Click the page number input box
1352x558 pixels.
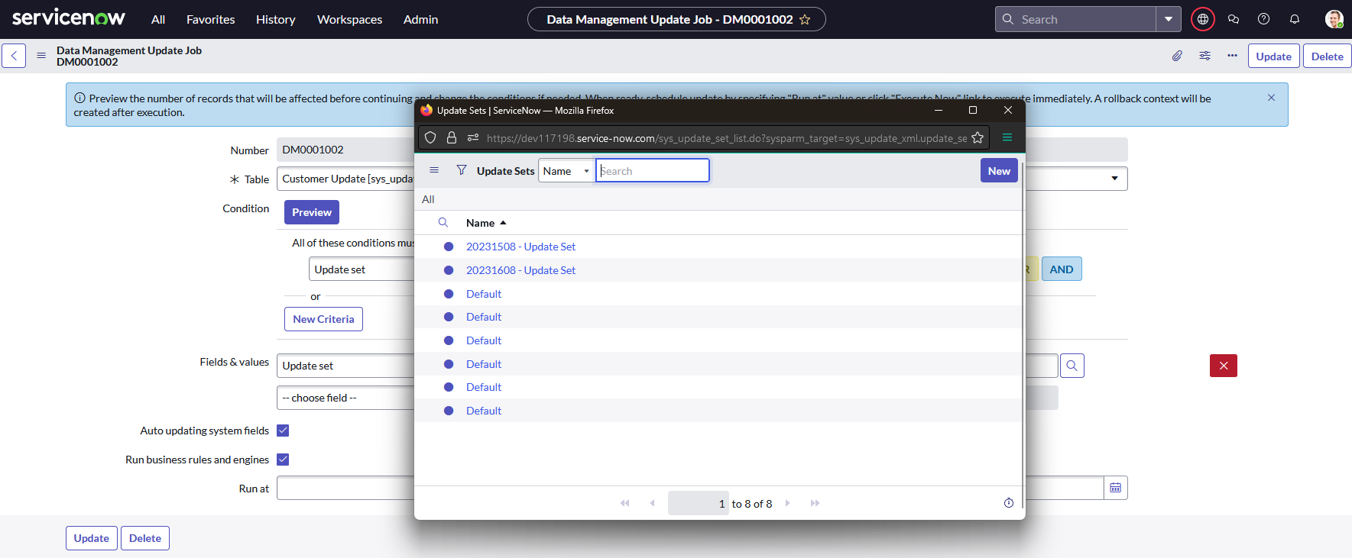point(699,503)
